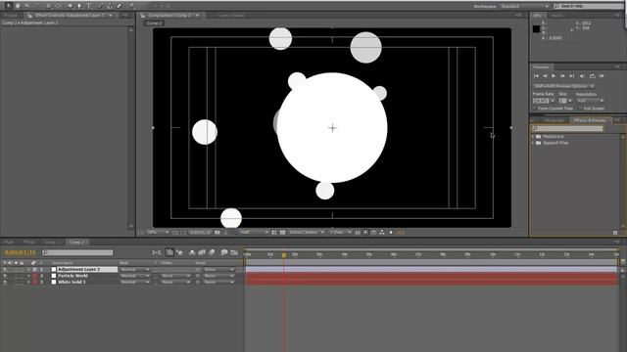This screenshot has width=627, height=352.
Task: Enable frame blending for the composition
Action: (202, 252)
